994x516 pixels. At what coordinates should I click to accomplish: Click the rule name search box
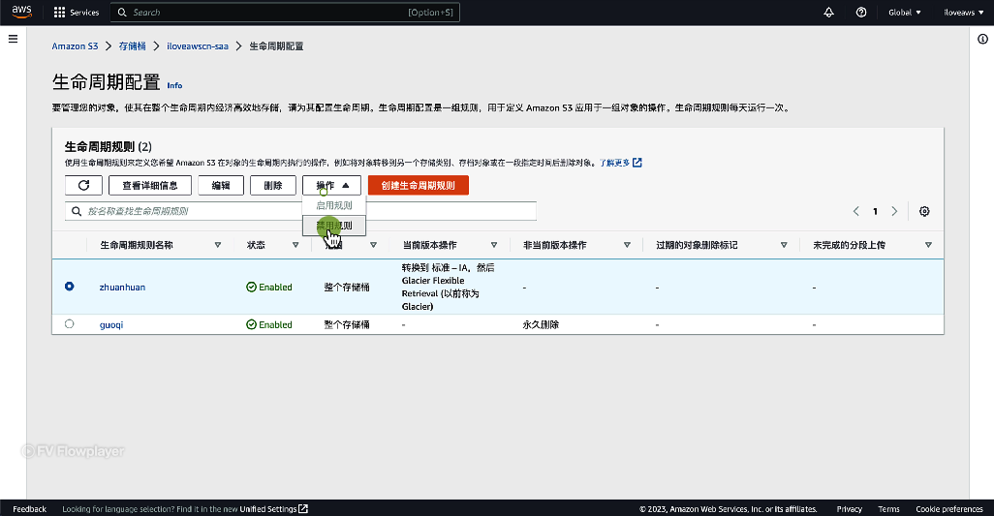300,211
